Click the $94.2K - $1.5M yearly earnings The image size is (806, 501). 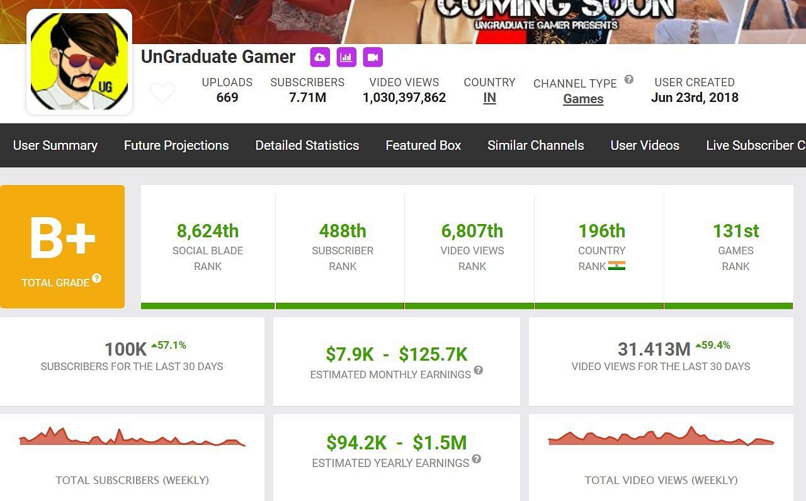397,442
